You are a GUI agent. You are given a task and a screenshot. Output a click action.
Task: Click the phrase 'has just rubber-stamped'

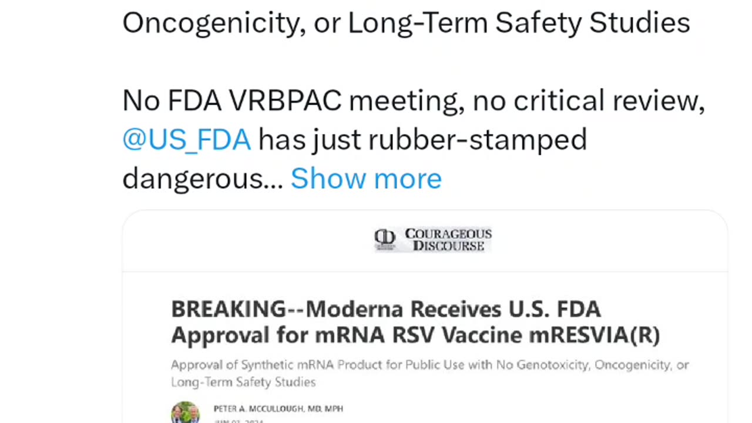point(422,140)
